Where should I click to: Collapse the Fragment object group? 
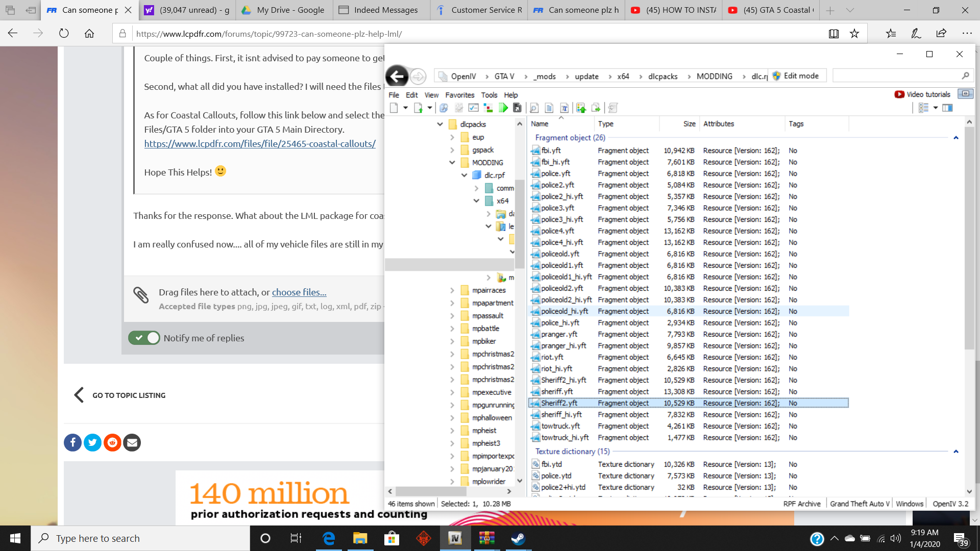pyautogui.click(x=955, y=138)
